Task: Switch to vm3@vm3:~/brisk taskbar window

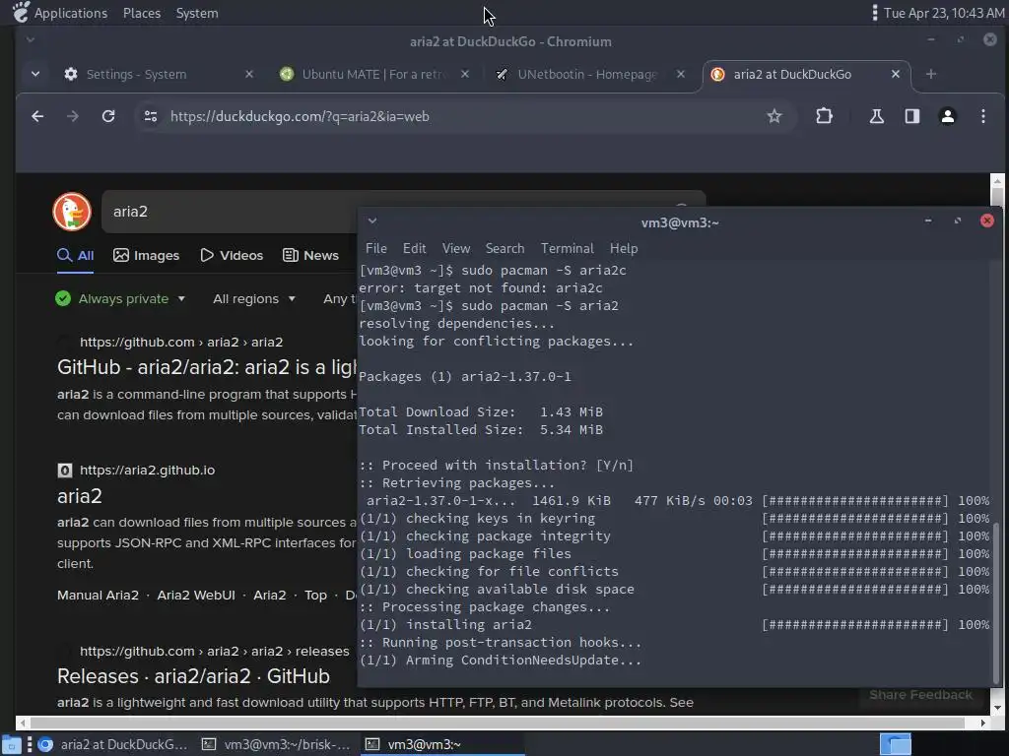Action: pyautogui.click(x=277, y=744)
